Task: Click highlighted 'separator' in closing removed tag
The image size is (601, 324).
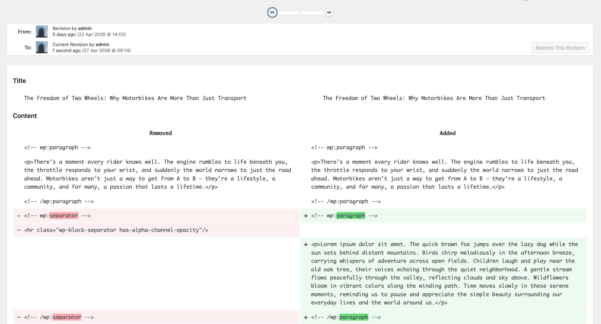Action: click(x=67, y=317)
